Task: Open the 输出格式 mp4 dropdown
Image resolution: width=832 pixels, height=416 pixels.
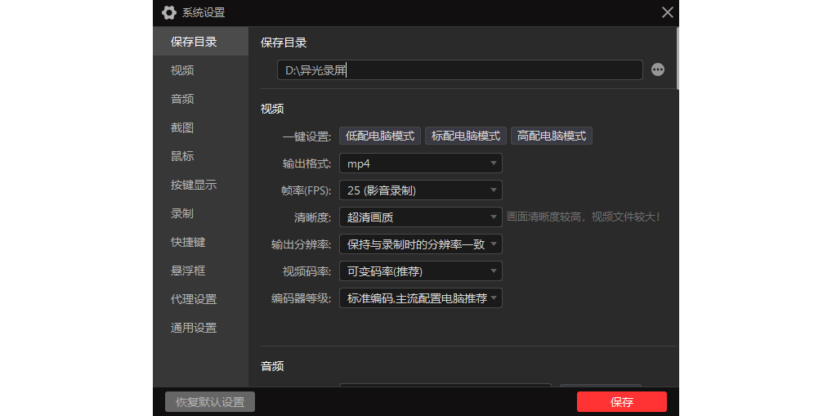Action: (x=421, y=163)
